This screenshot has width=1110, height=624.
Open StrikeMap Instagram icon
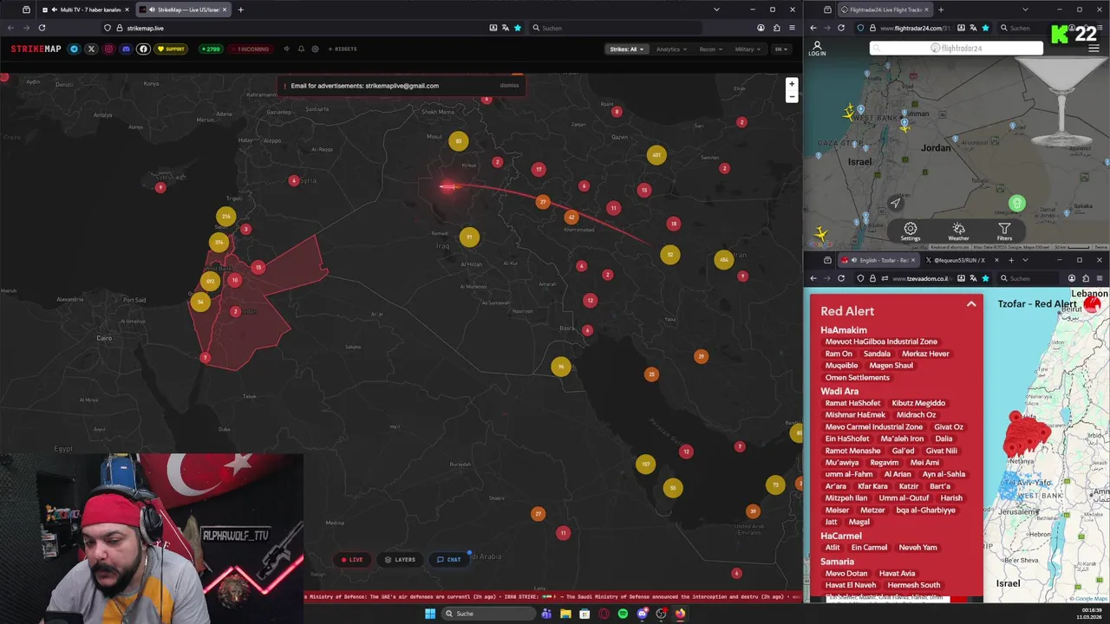108,49
